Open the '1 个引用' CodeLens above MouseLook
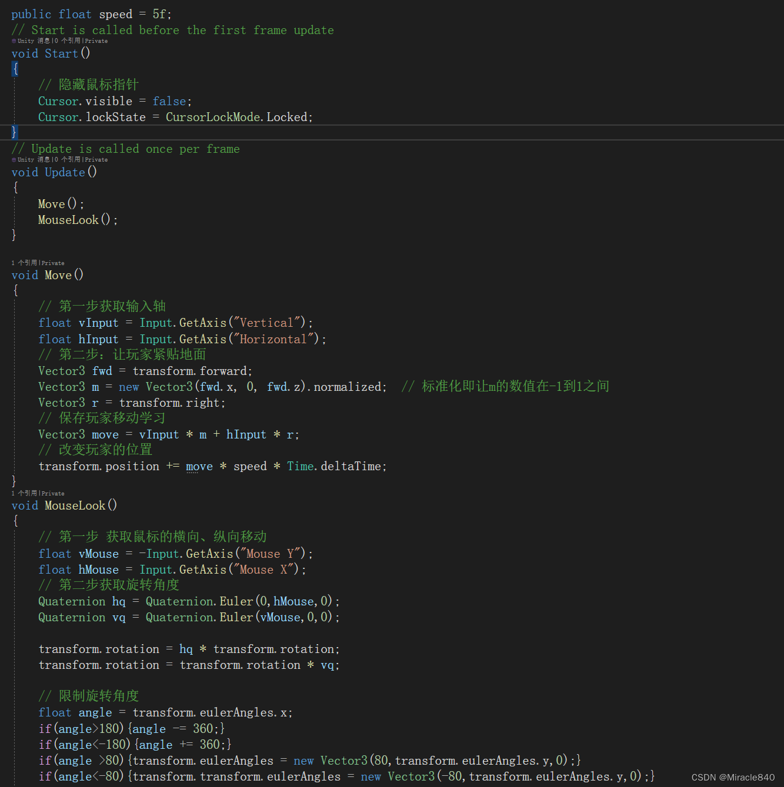This screenshot has height=787, width=784. pyautogui.click(x=25, y=493)
